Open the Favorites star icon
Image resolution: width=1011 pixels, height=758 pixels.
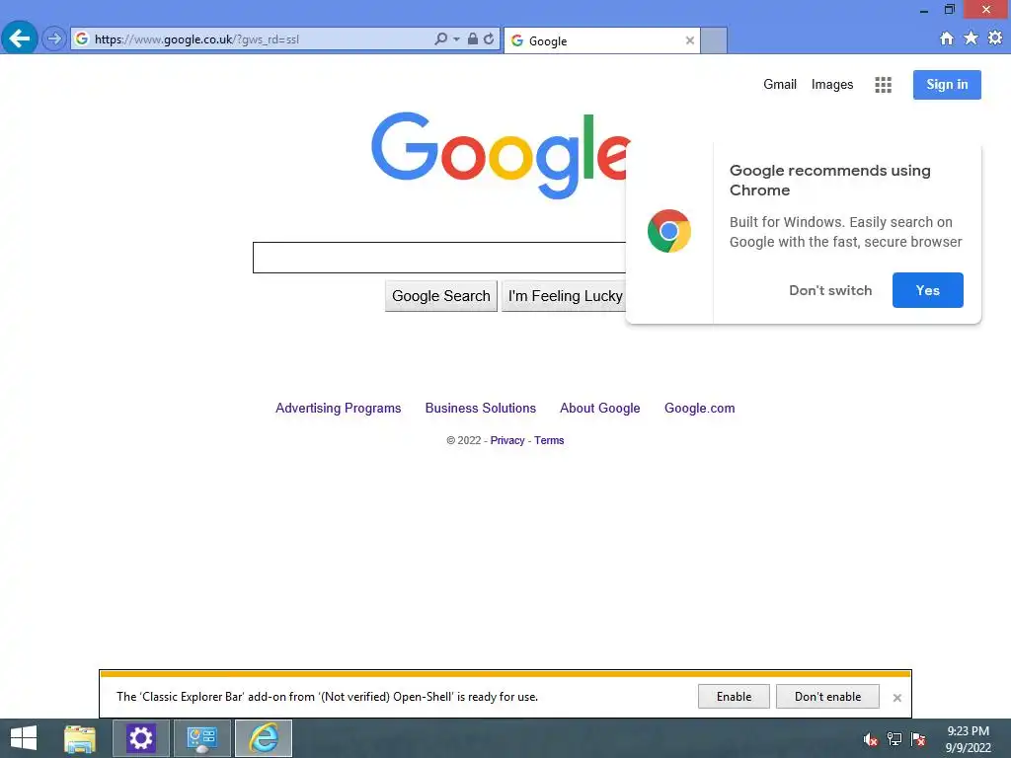[972, 38]
